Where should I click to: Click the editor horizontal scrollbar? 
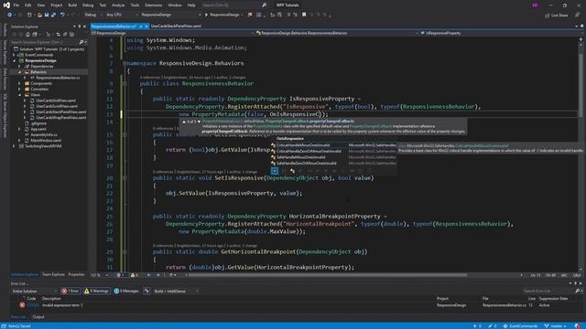point(327,275)
